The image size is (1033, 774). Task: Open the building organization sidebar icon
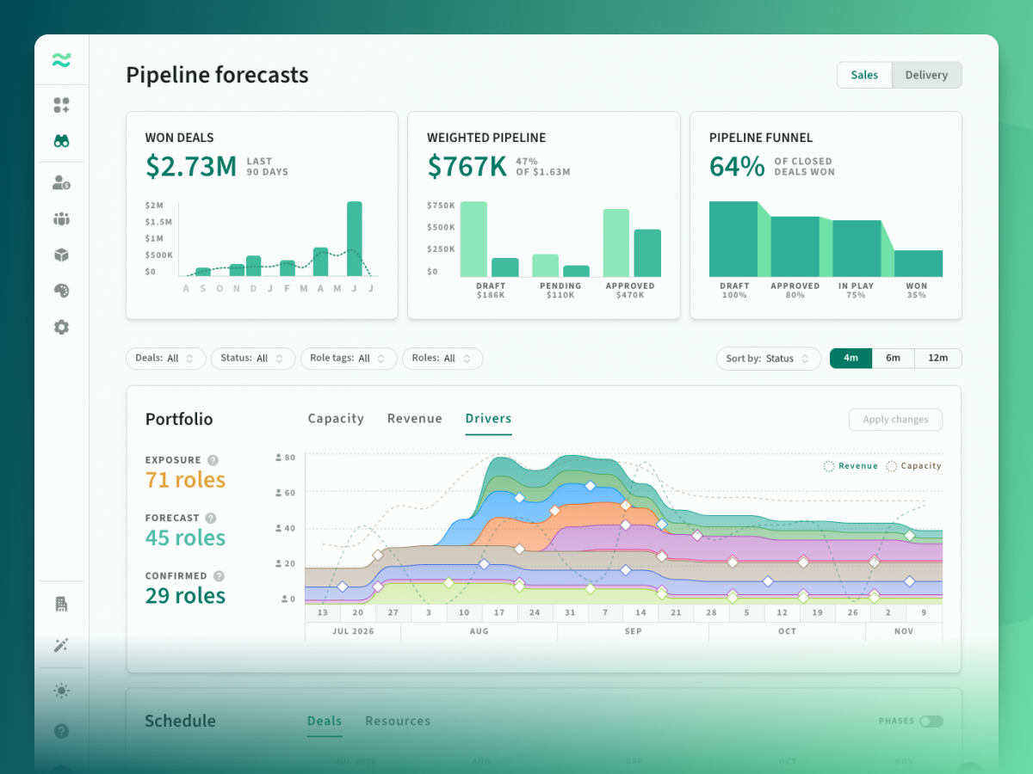[61, 604]
